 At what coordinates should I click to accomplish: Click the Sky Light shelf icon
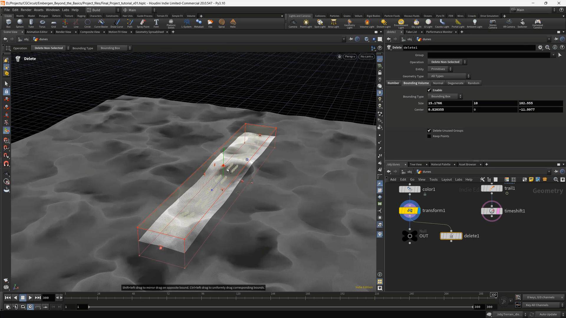(416, 23)
